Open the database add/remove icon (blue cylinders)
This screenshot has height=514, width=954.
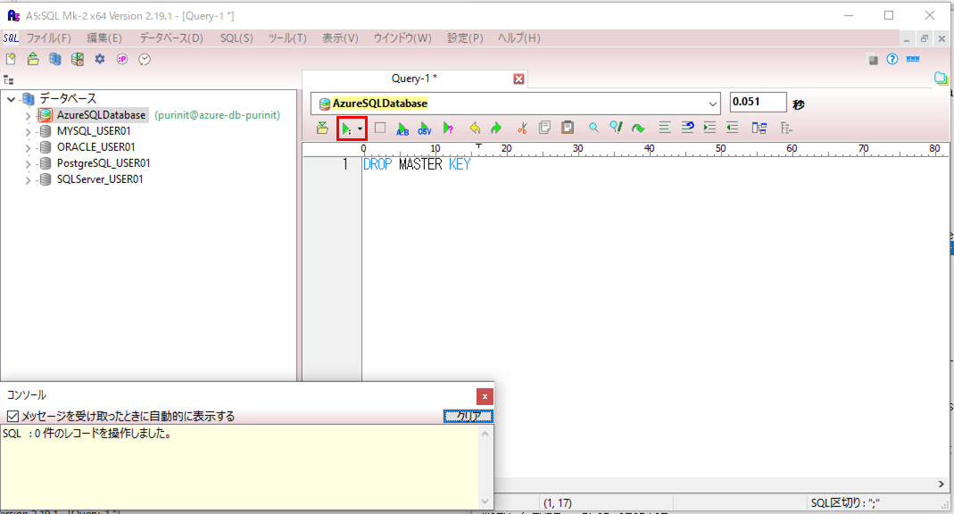tap(55, 59)
